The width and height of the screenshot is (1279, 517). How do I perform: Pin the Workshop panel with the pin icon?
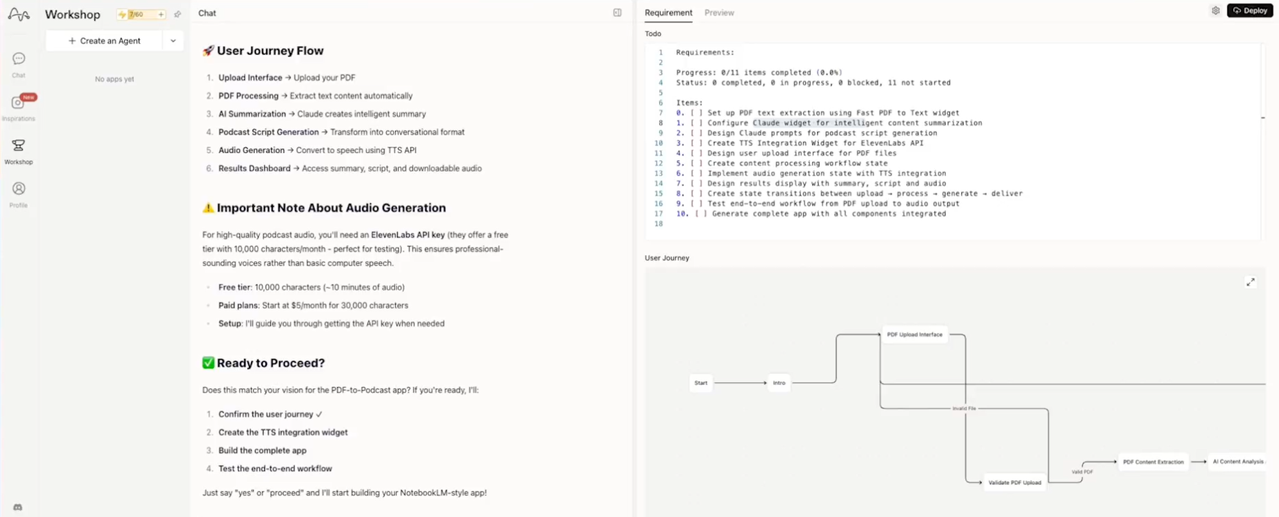tap(178, 14)
